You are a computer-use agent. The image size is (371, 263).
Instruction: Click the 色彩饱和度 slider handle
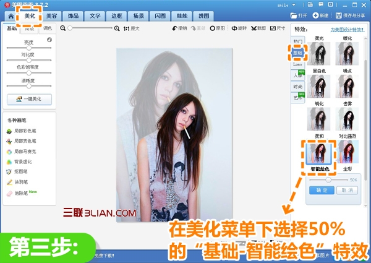click(29, 72)
